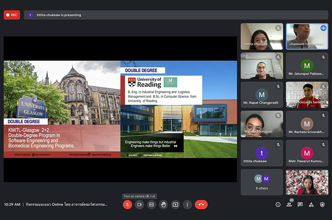Select Mr. Napat Changpradit tile
This screenshot has width=332, height=220.
(x=262, y=95)
